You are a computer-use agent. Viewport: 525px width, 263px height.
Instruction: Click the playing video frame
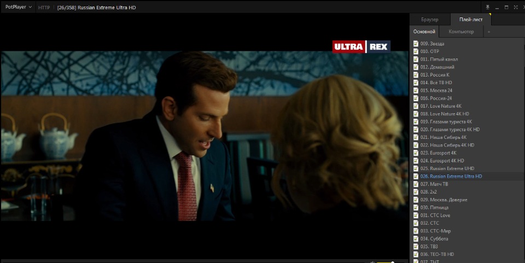204,136
